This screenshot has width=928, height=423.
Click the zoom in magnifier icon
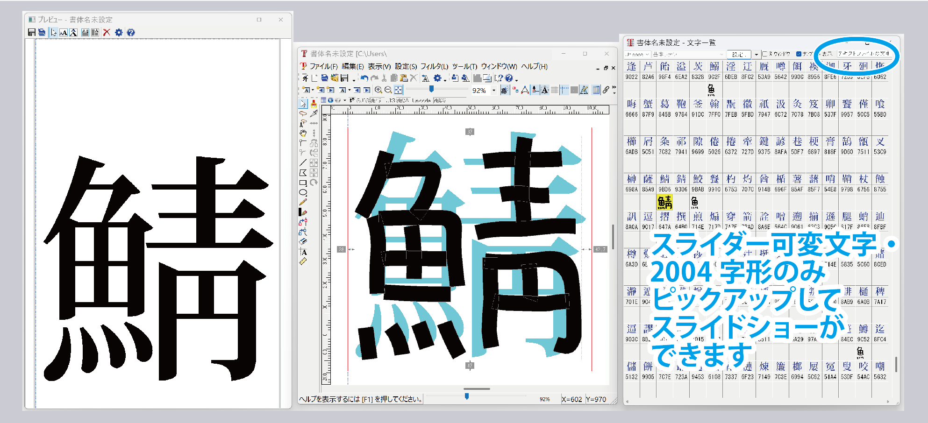378,90
